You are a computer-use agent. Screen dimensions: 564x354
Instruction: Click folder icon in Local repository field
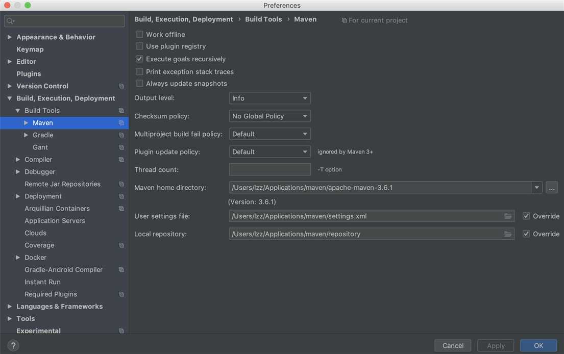[507, 234]
